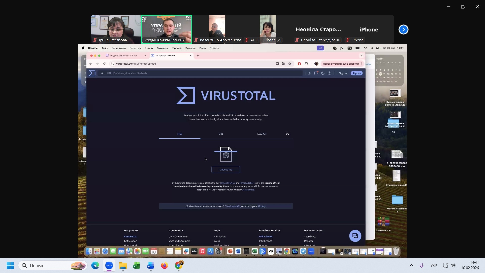Screen dimensions: 485x273
Task: Open the floating chat bubble button
Action: [355, 236]
